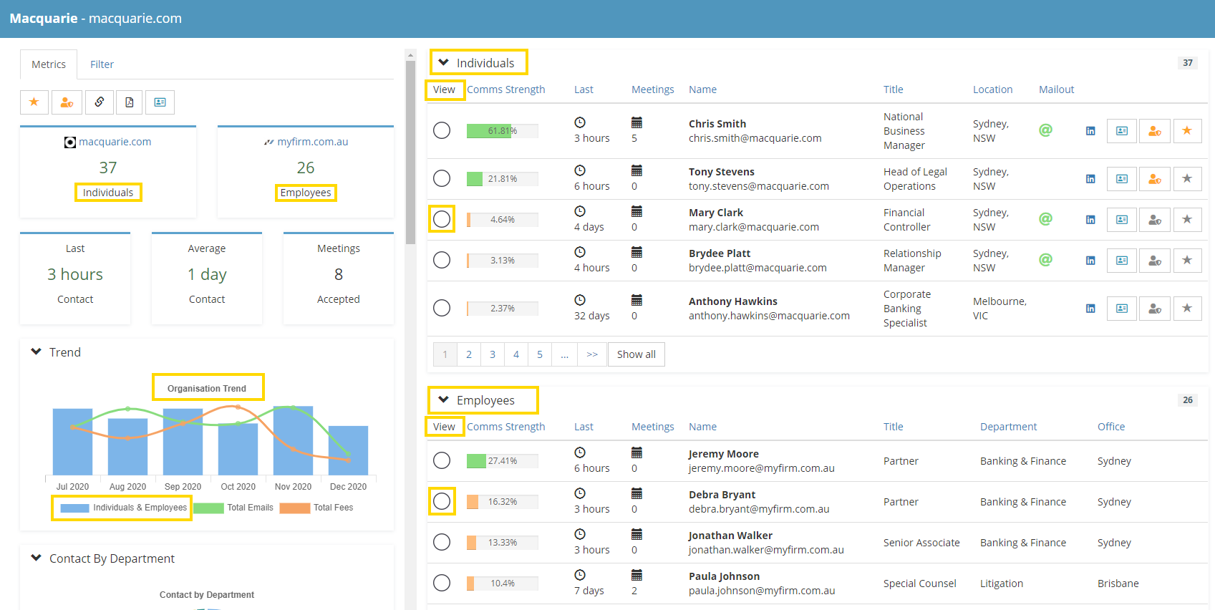The height and width of the screenshot is (610, 1215).
Task: Select the view radio button for Chris Smith
Action: pyautogui.click(x=442, y=130)
